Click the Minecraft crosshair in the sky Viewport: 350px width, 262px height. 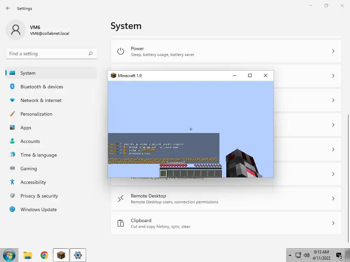191,129
